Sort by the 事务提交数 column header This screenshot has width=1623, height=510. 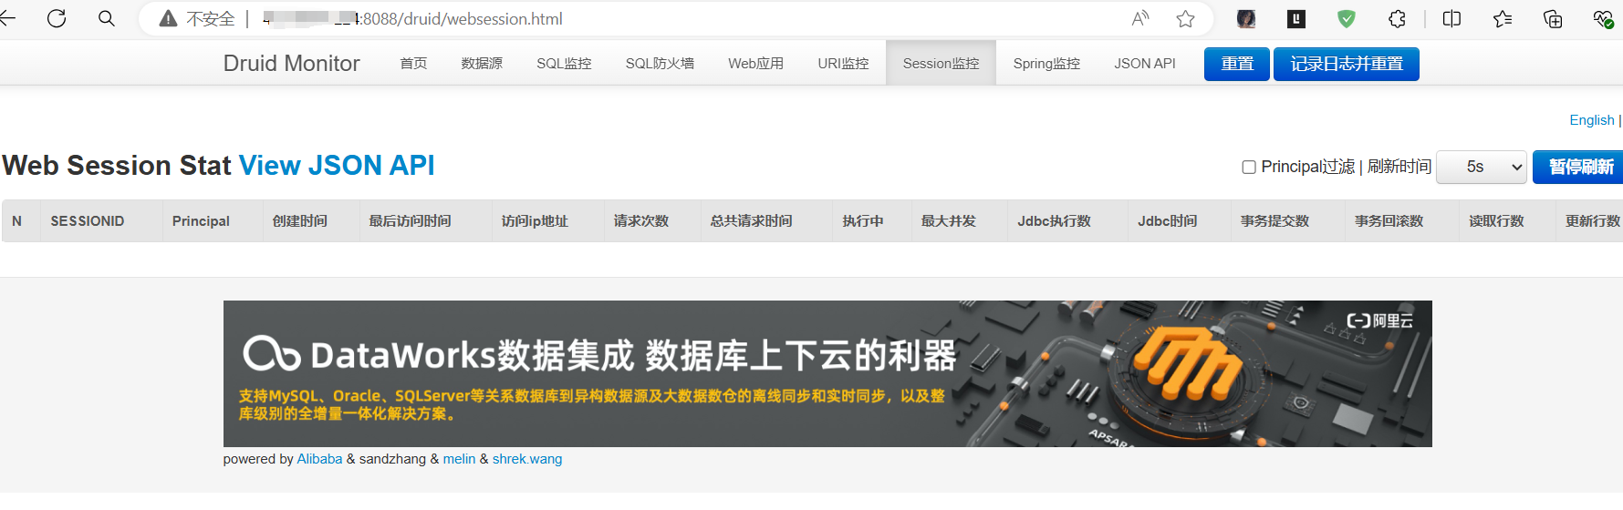pos(1287,221)
